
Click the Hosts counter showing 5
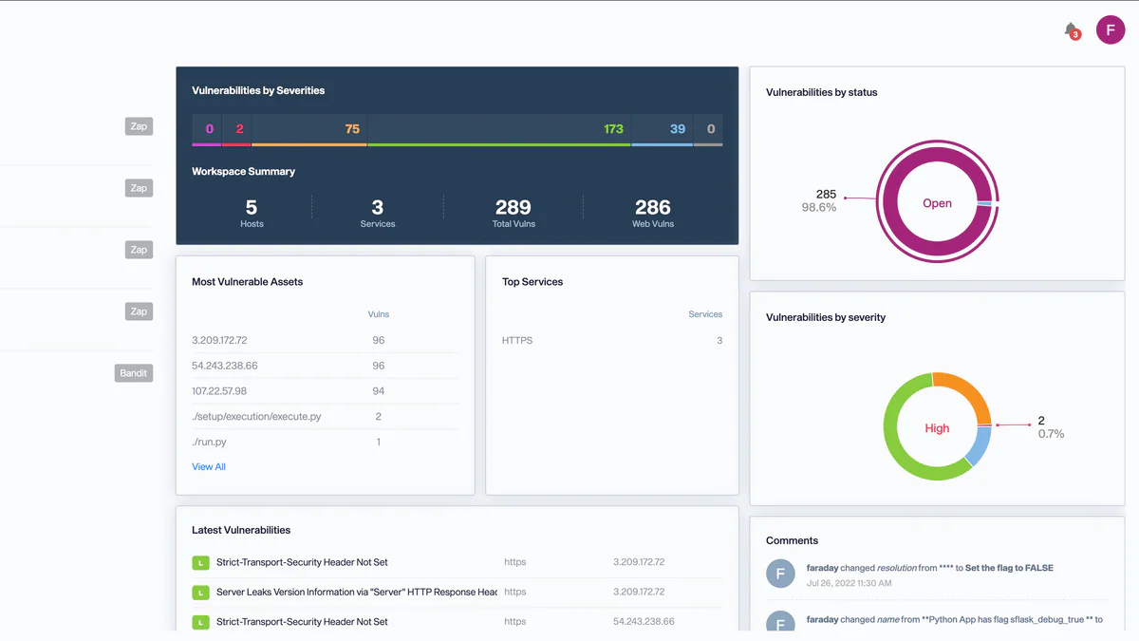251,213
